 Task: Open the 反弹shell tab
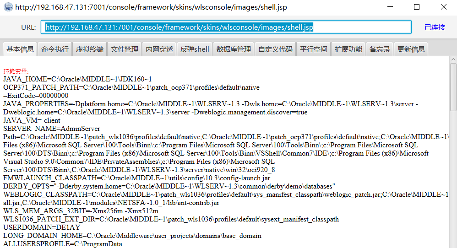pos(195,49)
